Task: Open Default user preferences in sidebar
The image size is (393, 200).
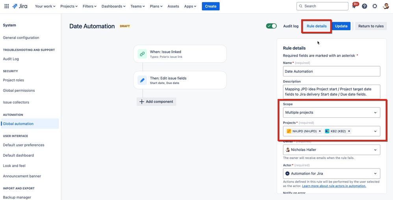Action: coord(24,145)
